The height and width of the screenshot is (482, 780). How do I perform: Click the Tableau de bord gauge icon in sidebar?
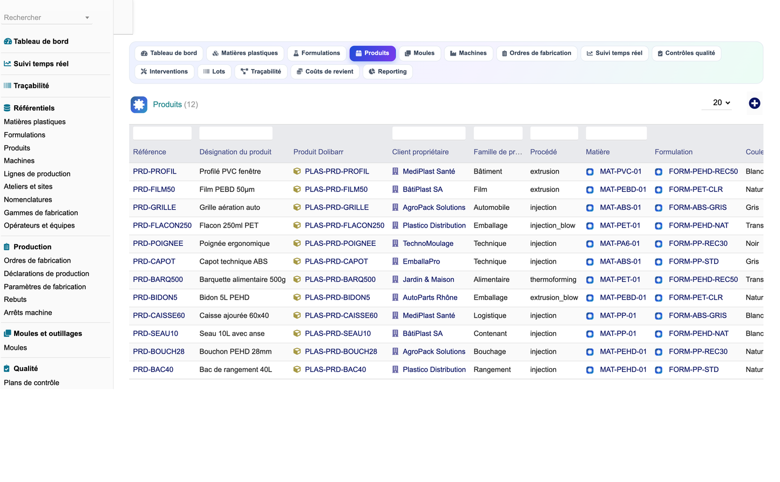click(x=8, y=42)
